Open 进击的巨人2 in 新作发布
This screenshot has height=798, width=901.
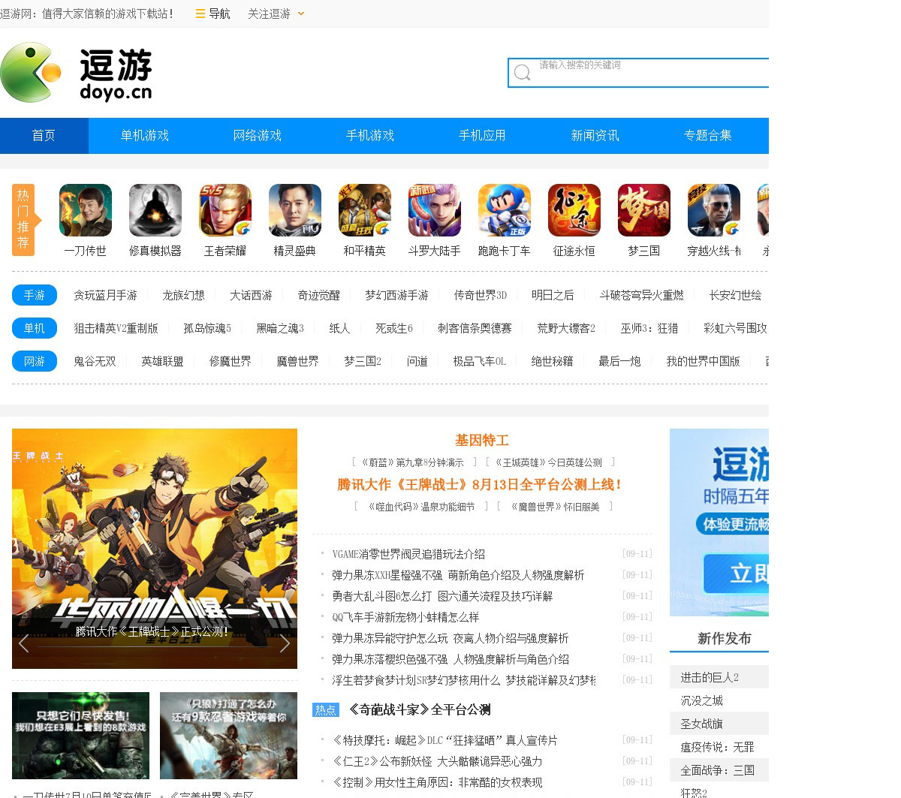pyautogui.click(x=710, y=677)
